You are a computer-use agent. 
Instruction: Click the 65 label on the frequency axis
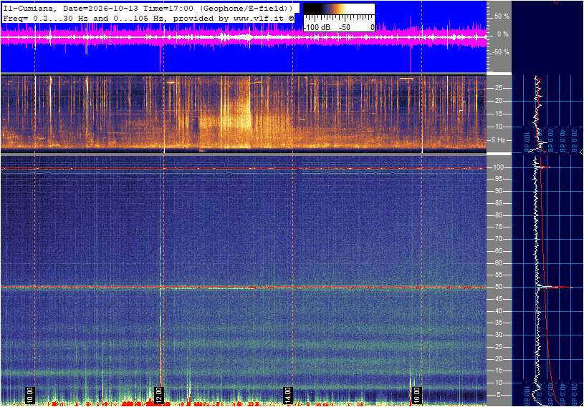point(498,251)
